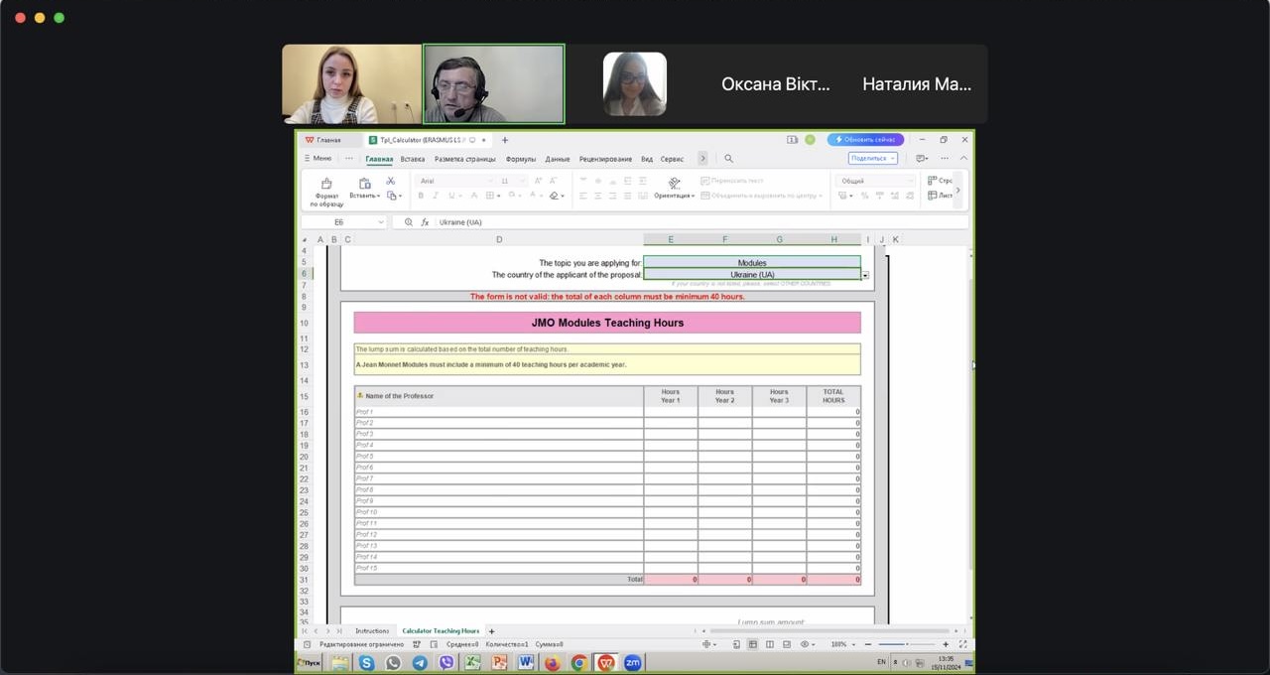Viewport: 1270px width, 675px height.
Task: Click the Viber icon in the taskbar
Action: [x=446, y=662]
